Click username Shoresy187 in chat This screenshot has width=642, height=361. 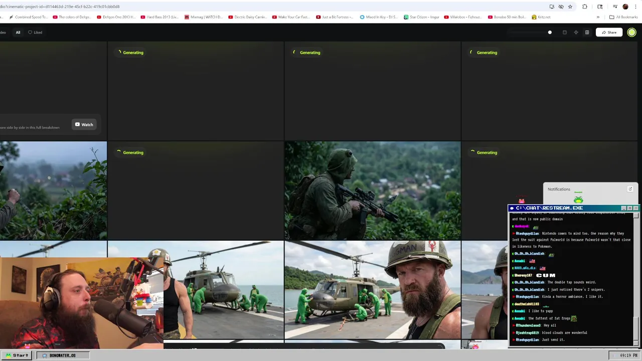click(523, 275)
